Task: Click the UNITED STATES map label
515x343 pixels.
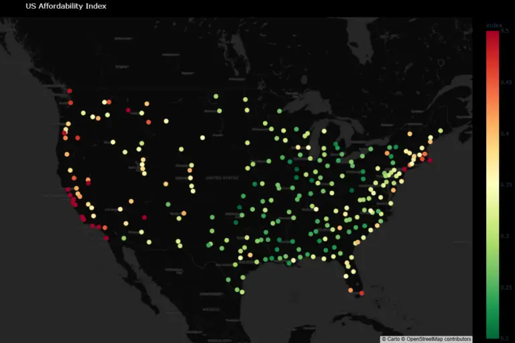Action: point(222,178)
